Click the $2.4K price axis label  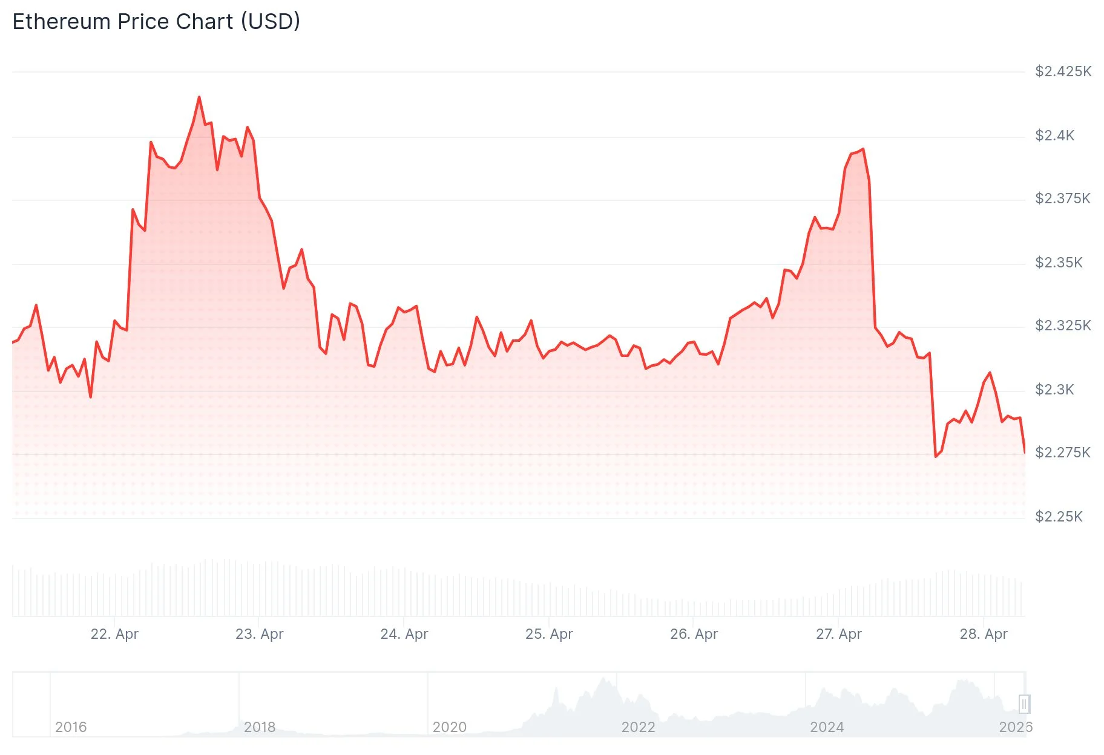1054,136
